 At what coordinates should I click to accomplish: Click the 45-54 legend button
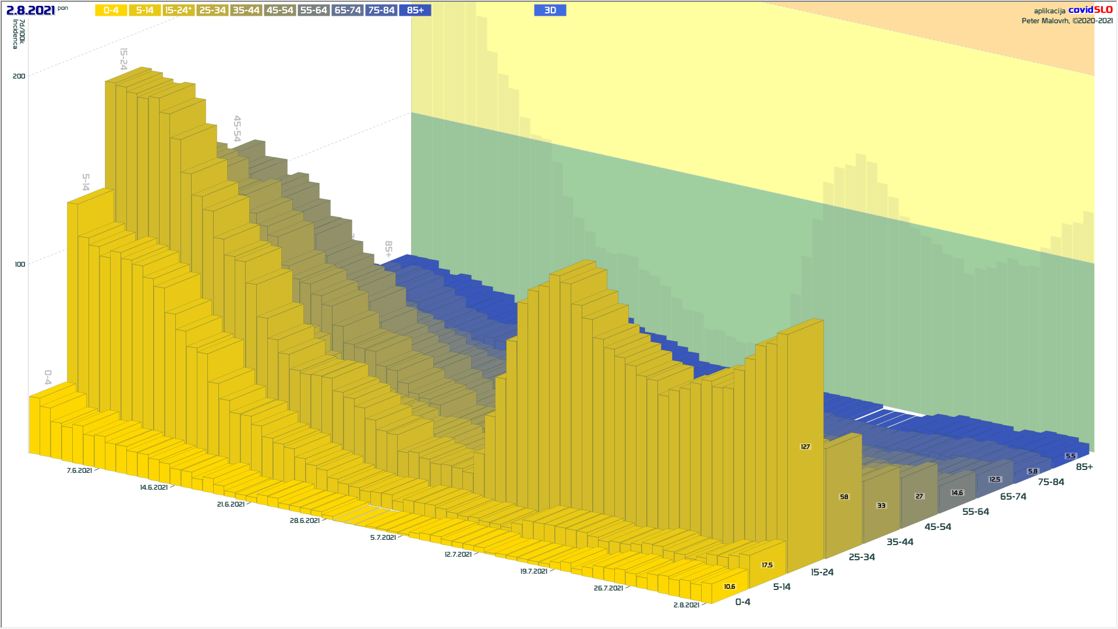coord(280,10)
